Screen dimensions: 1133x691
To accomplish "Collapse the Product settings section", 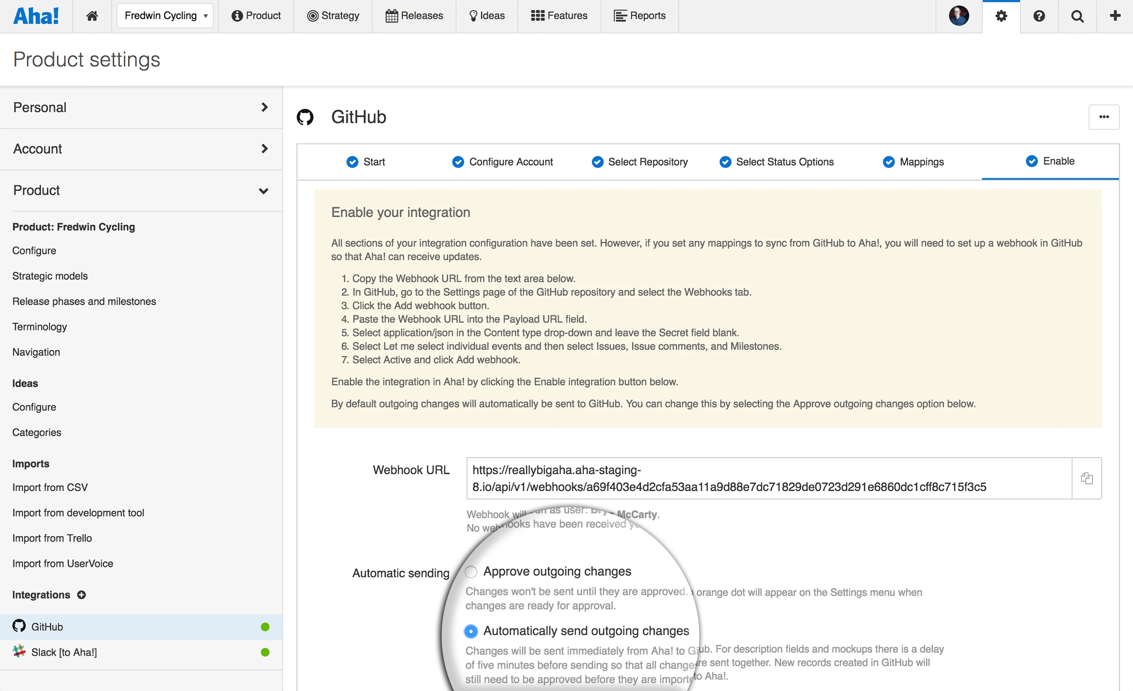I will (x=141, y=190).
